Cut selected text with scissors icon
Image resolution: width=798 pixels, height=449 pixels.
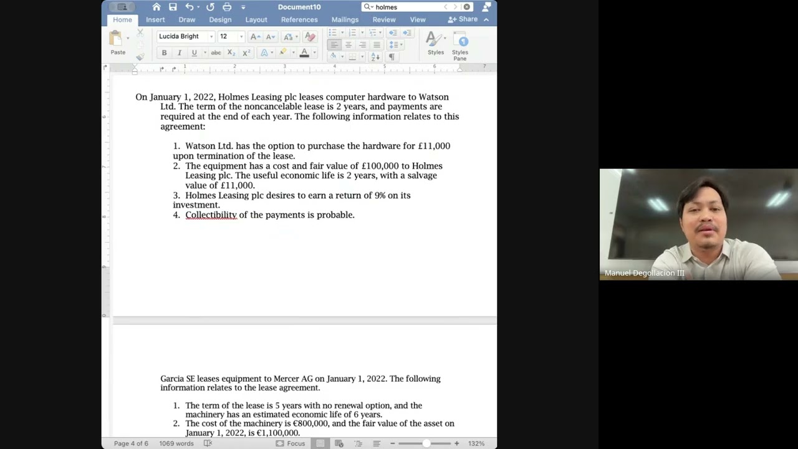tap(140, 32)
